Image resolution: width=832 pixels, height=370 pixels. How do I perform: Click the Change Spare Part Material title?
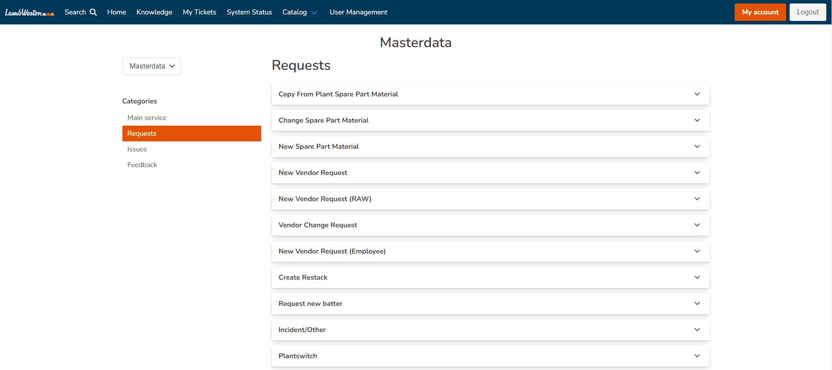tap(323, 120)
